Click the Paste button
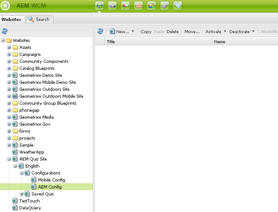This screenshot has width=278, height=212. click(x=159, y=32)
